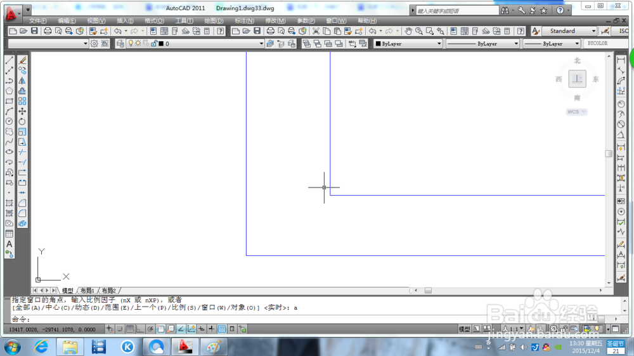Switch to the 布局1 layout tab

[x=87, y=291]
